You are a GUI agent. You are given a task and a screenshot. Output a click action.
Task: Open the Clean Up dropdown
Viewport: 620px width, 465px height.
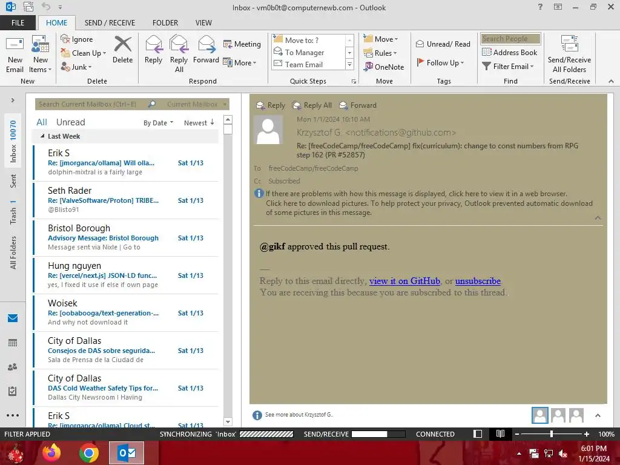[84, 53]
